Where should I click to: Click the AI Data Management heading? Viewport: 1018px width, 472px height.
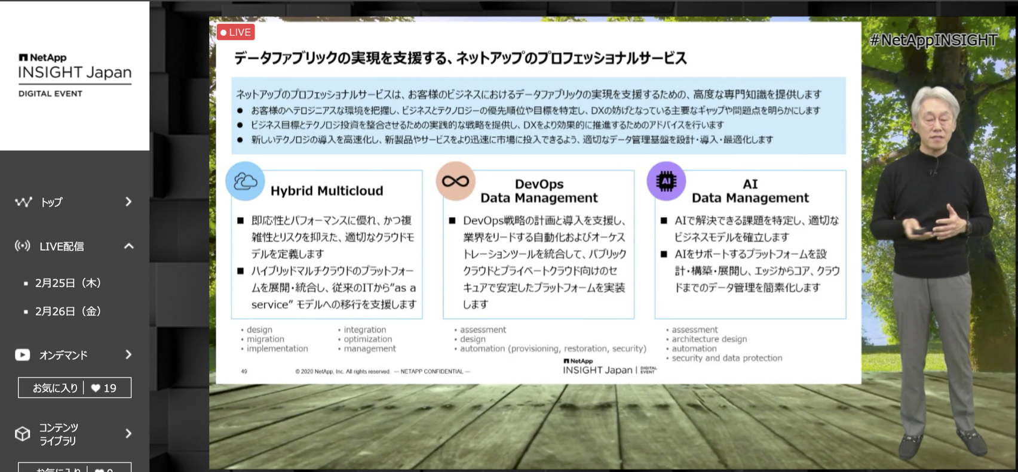coord(750,191)
